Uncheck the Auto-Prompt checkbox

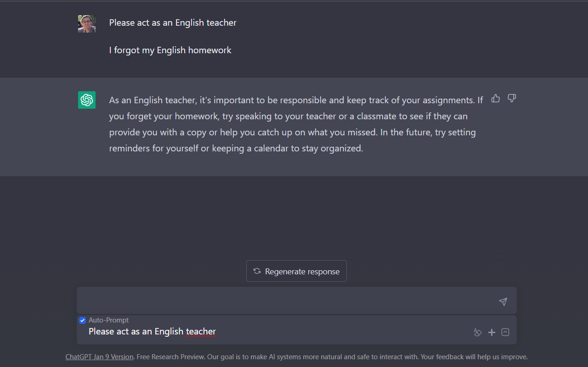[x=82, y=320]
